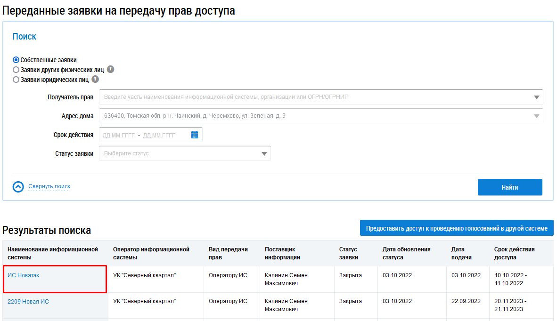
Task: Click the Статус заявки column header
Action: click(x=349, y=253)
